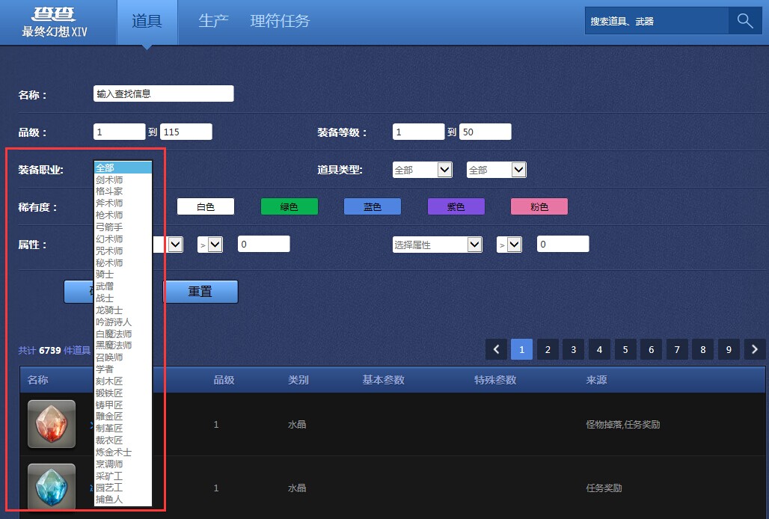Go to next page with right arrow

pyautogui.click(x=755, y=349)
